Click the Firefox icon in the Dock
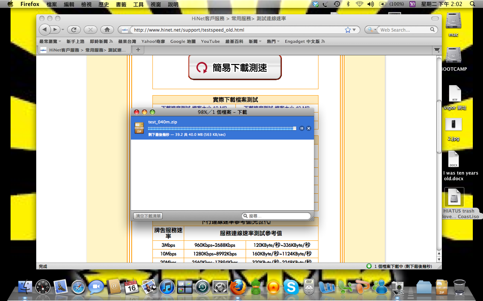 pyautogui.click(x=238, y=287)
